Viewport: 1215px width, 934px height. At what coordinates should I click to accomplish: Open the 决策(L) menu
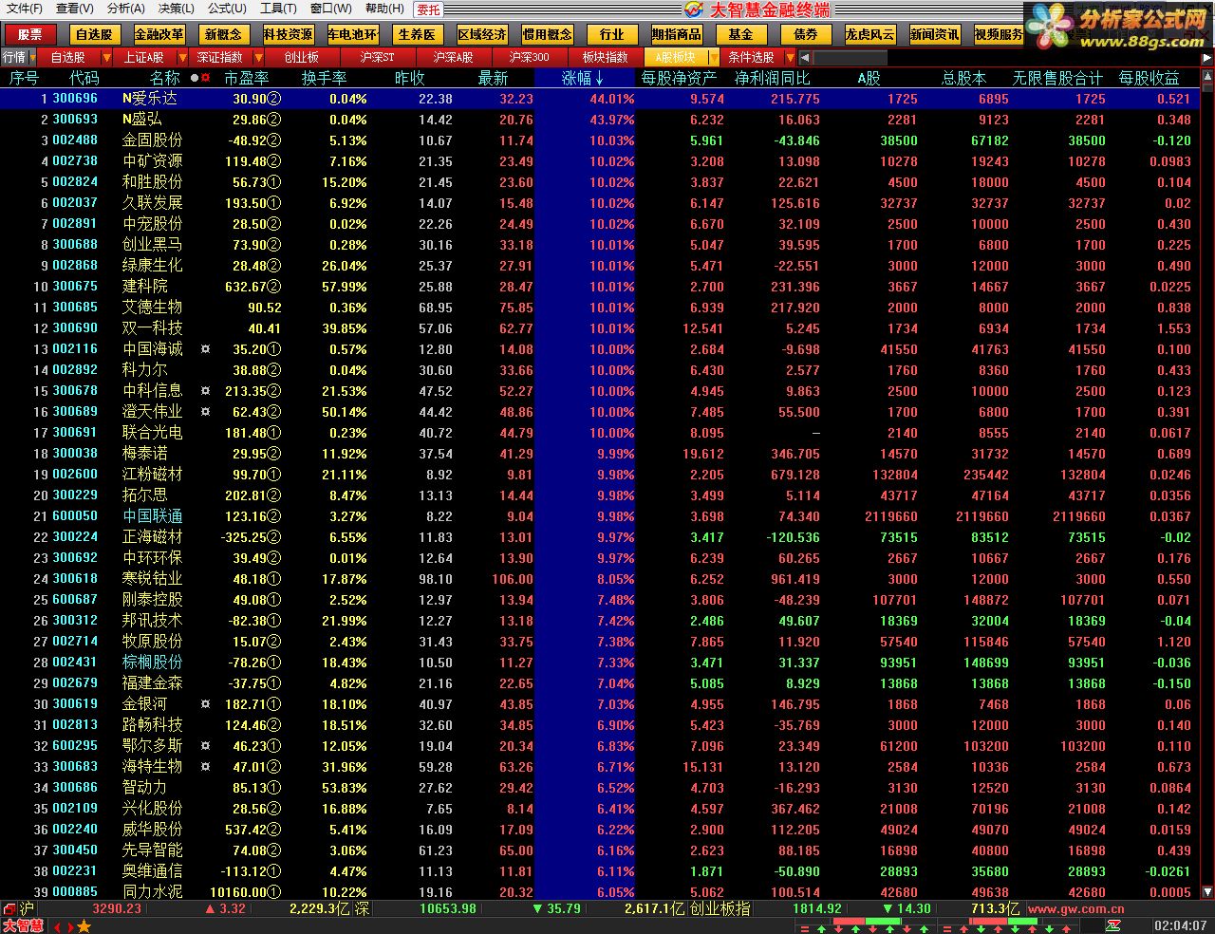pos(176,9)
